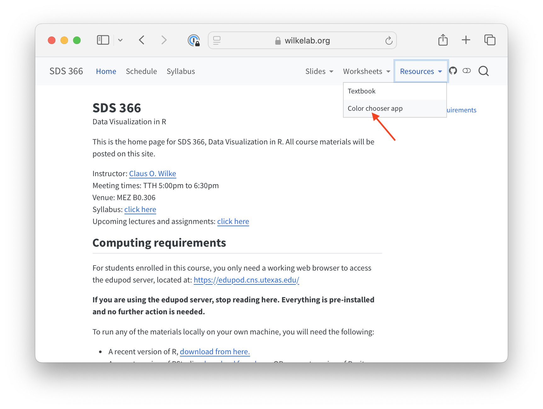This screenshot has width=543, height=409.
Task: Visit the edupod.cns.utexas.edu link
Action: click(x=246, y=280)
